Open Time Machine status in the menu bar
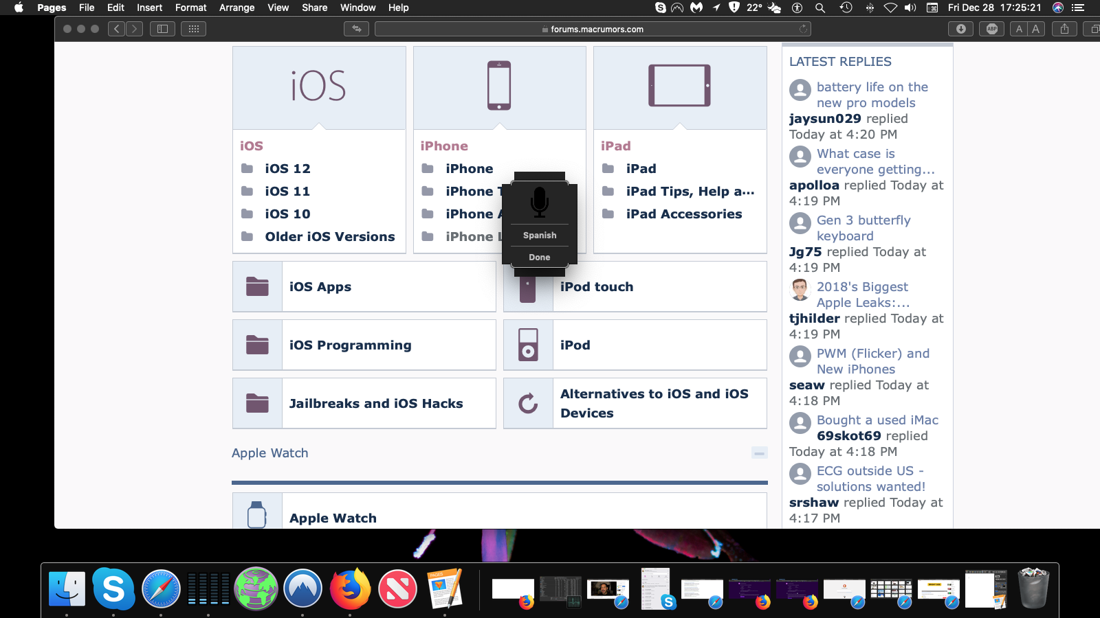 click(x=846, y=8)
